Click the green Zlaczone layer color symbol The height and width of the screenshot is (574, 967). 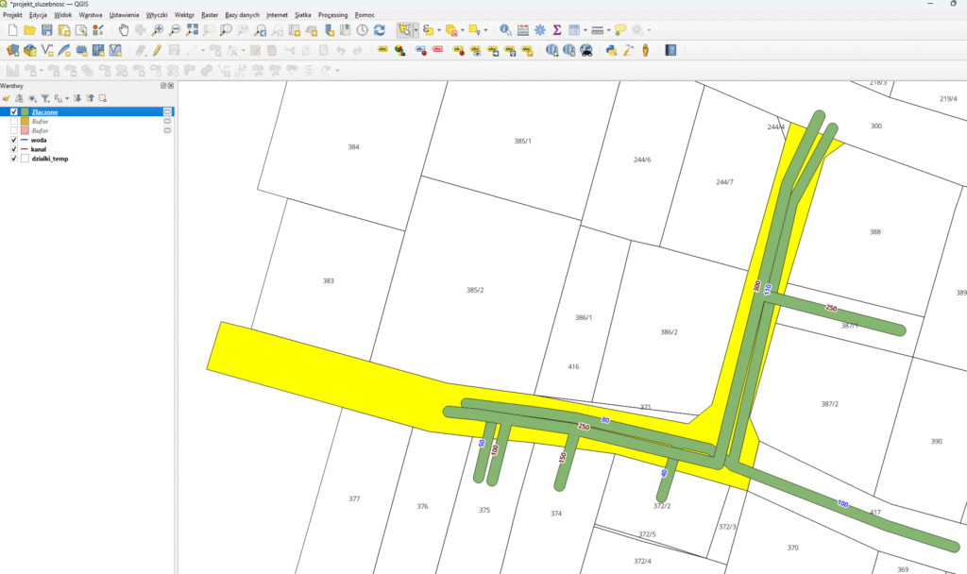tap(25, 111)
